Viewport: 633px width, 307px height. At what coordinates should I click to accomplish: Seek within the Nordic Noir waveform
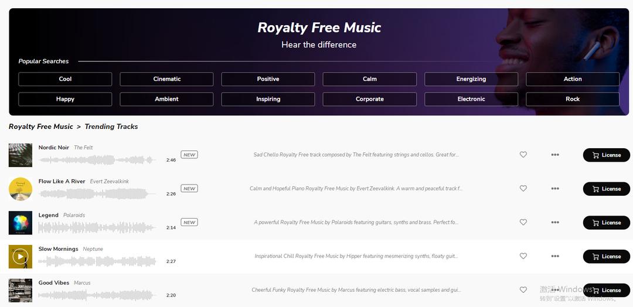(x=97, y=160)
